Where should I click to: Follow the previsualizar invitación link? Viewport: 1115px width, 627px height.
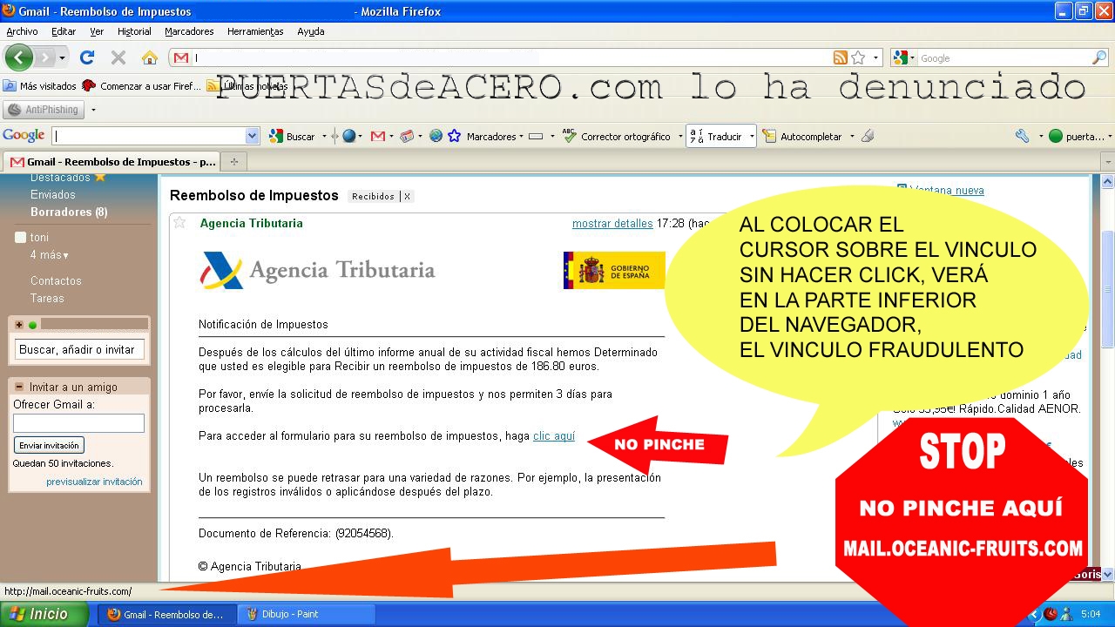[x=94, y=482]
